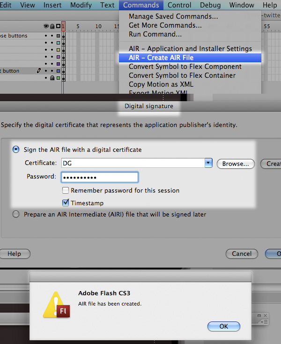Click the keyframe on the yellow swatch layer
The image size is (281, 344).
coord(64,50)
